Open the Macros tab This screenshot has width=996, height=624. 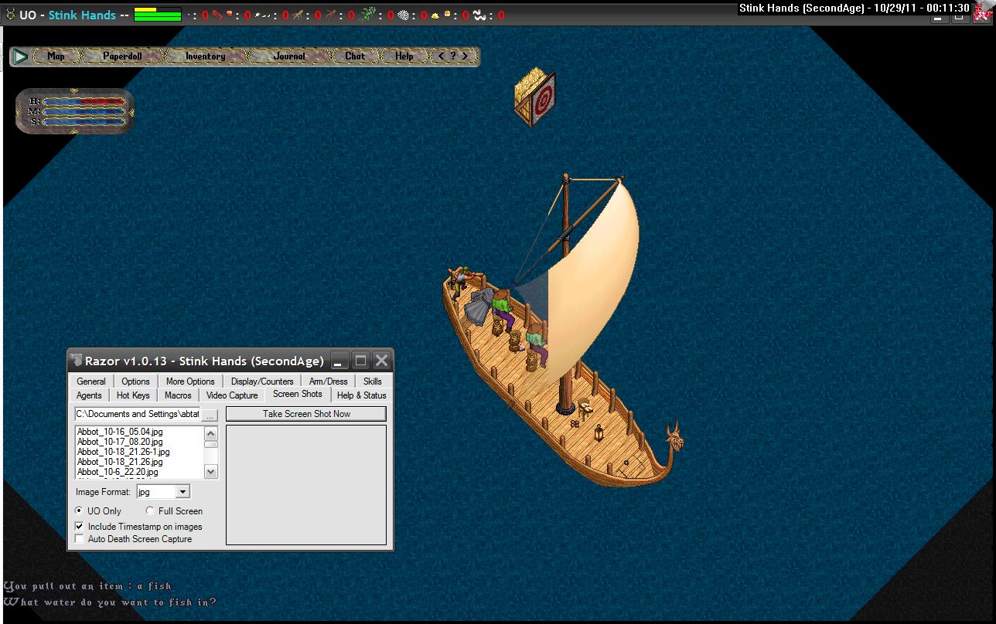178,395
